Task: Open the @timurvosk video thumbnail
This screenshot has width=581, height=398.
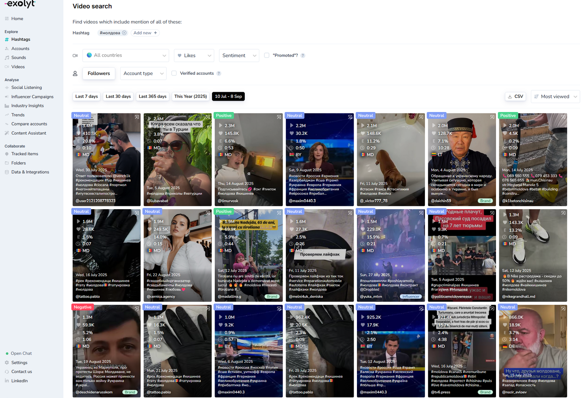Action: tap(248, 159)
